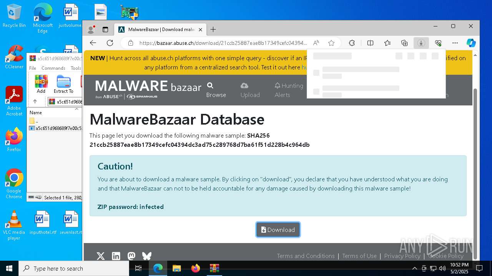Click the taskbar search box
This screenshot has width=492, height=276.
pos(74,268)
